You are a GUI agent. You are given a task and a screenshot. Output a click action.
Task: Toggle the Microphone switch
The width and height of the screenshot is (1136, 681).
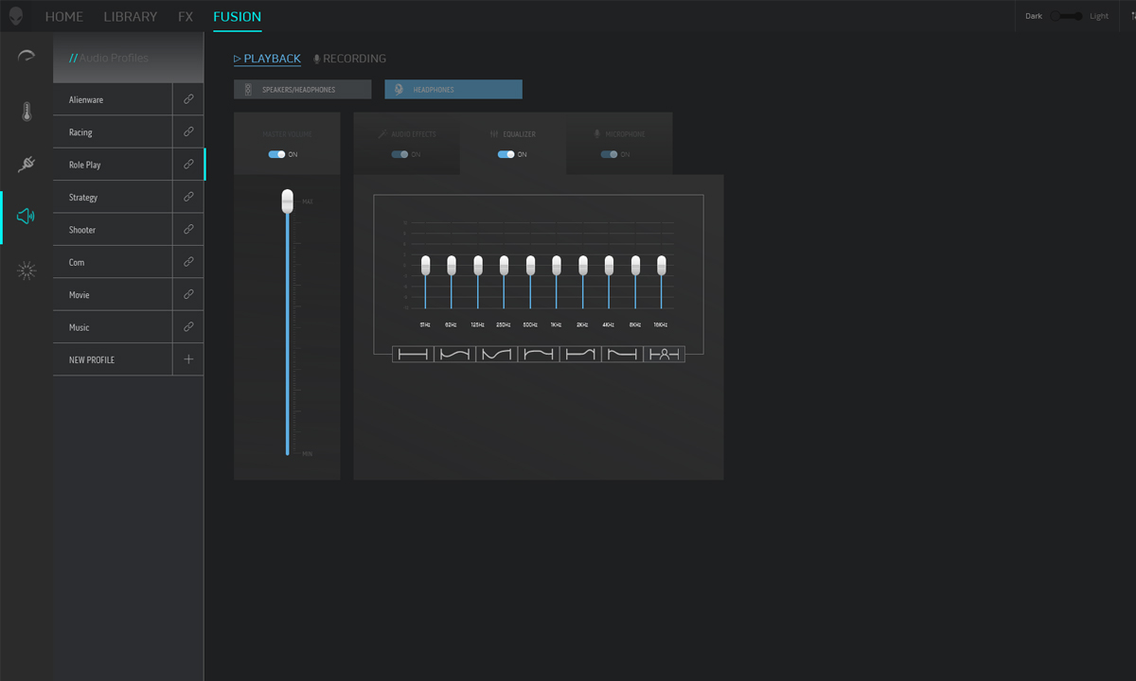click(x=610, y=154)
